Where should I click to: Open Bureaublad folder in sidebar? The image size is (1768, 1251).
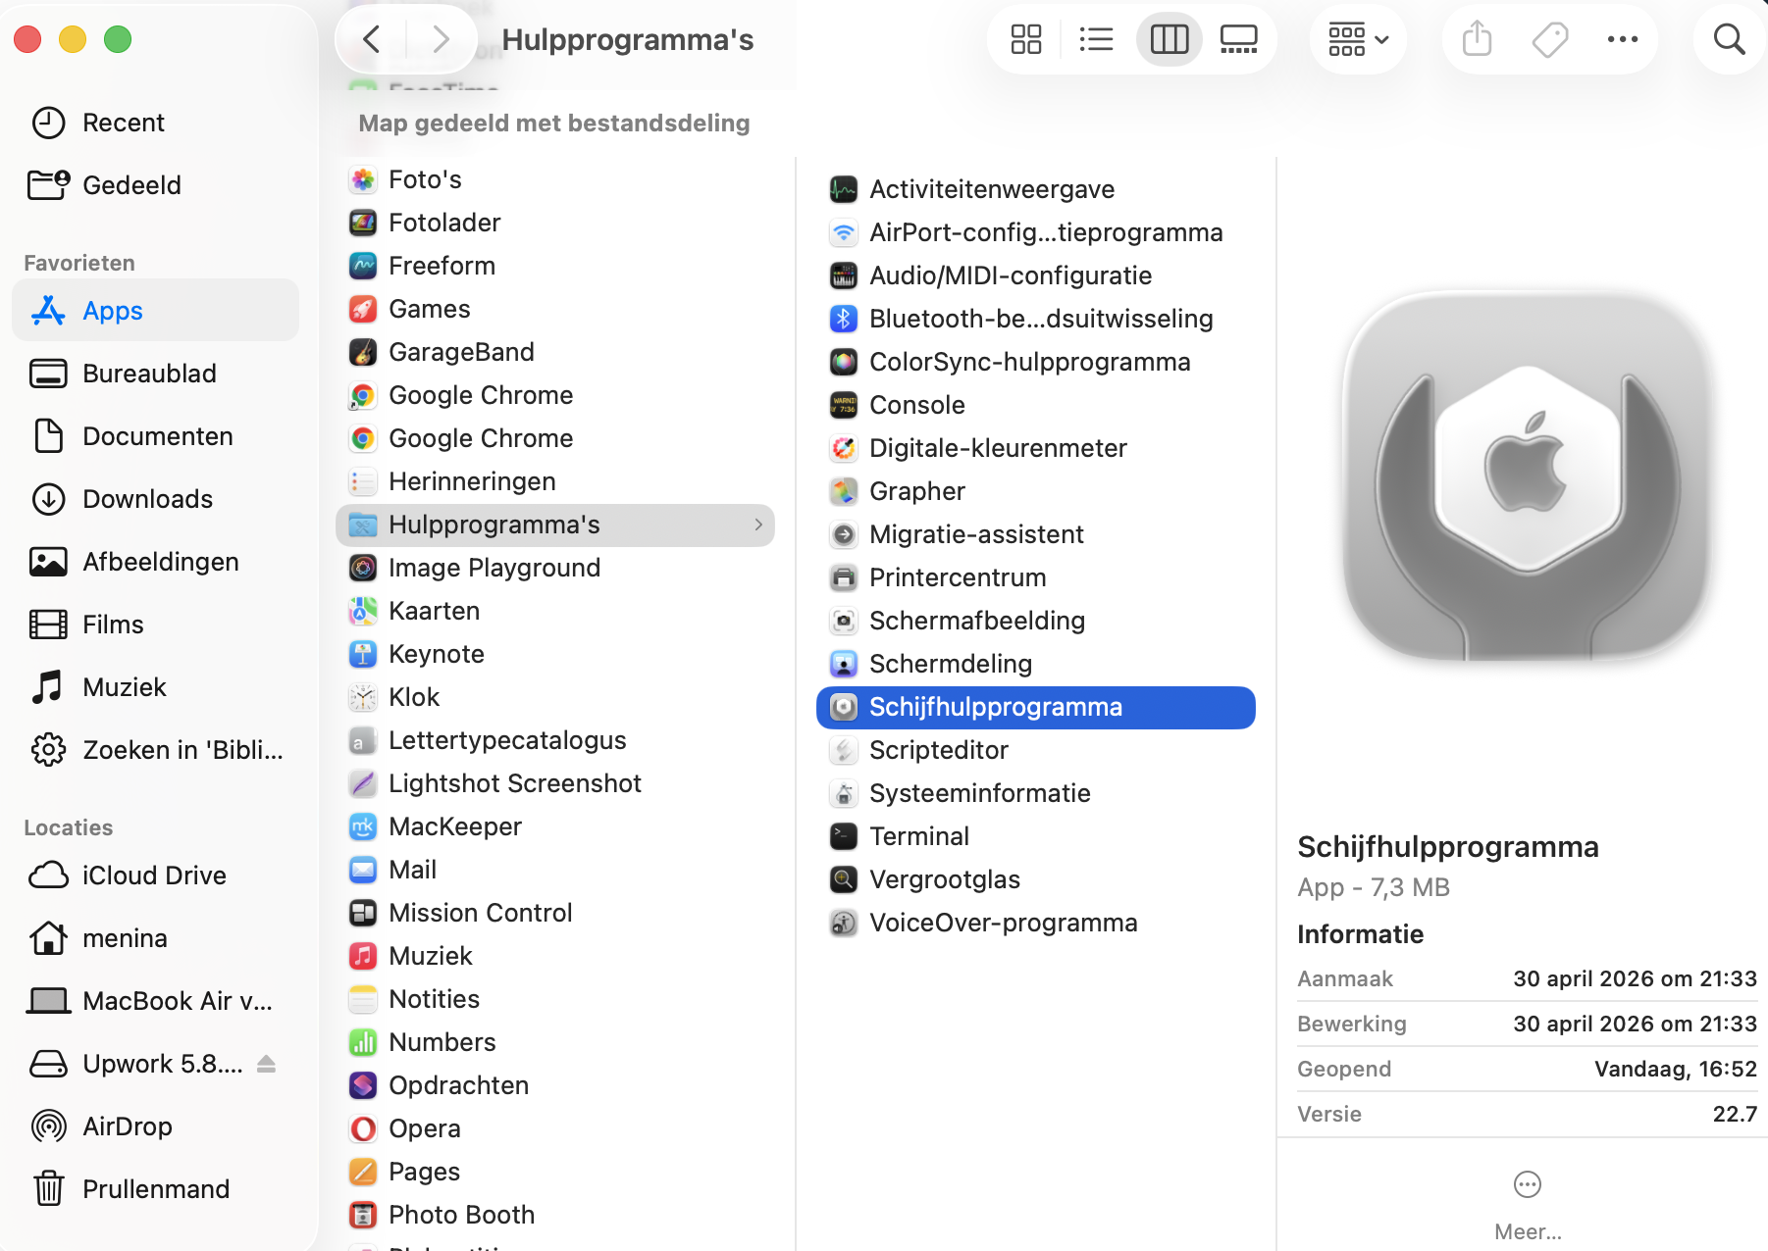[x=155, y=374]
